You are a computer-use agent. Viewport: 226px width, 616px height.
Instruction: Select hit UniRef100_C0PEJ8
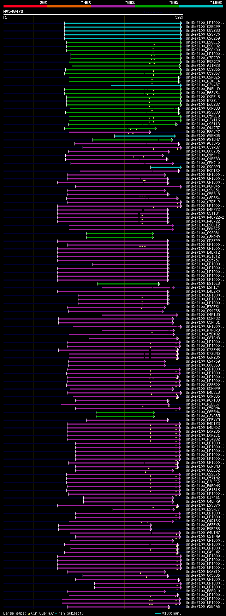click(x=203, y=97)
